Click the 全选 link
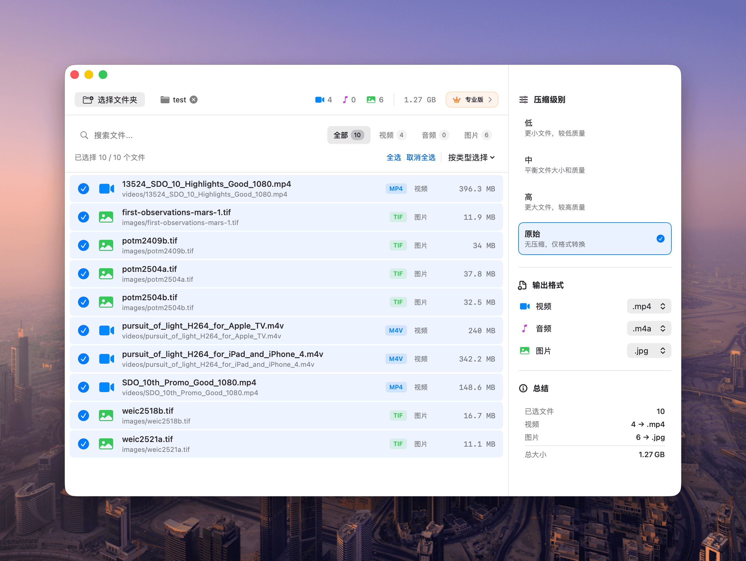746x561 pixels. tap(394, 158)
